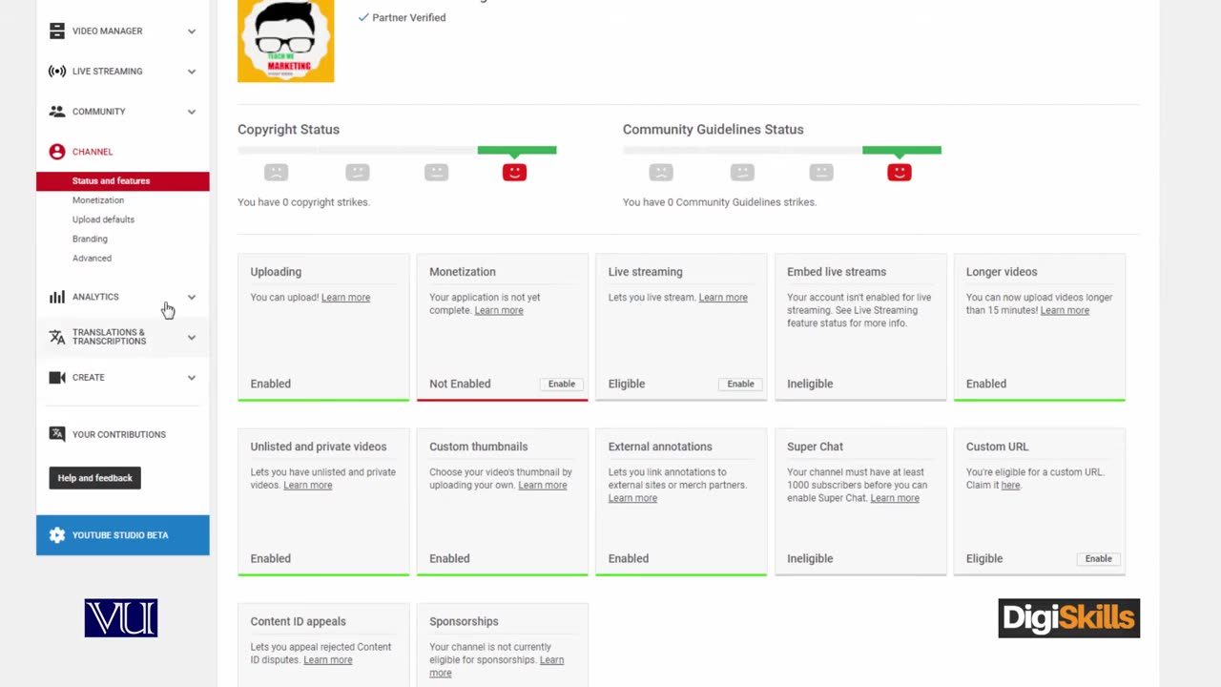The height and width of the screenshot is (687, 1221).
Task: Expand the Live Streaming section chevron
Action: pos(192,72)
